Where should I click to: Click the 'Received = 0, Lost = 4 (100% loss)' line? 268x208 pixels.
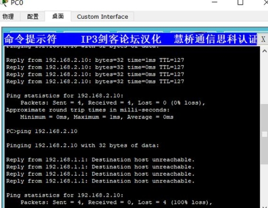pyautogui.click(x=116, y=202)
